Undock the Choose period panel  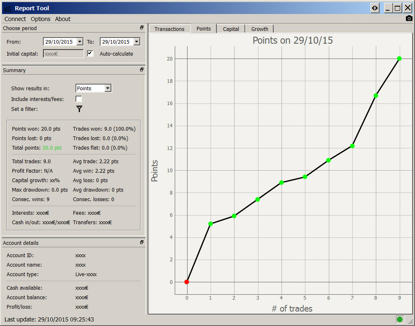click(142, 28)
